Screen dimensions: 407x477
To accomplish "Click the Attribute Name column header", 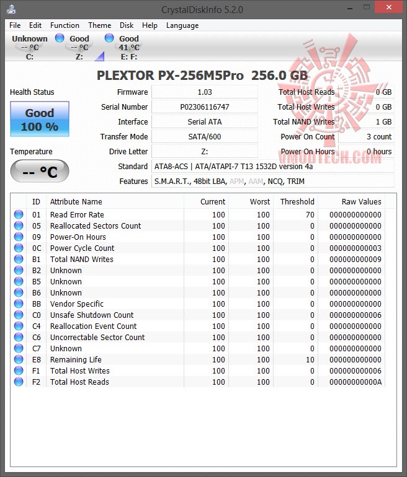I will pos(115,202).
